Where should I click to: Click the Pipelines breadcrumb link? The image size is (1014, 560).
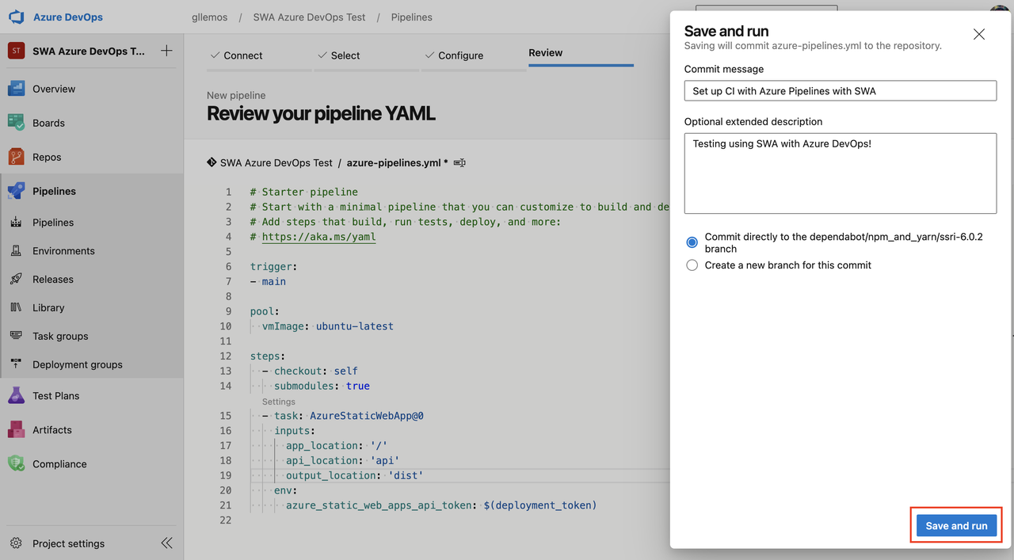pyautogui.click(x=412, y=17)
